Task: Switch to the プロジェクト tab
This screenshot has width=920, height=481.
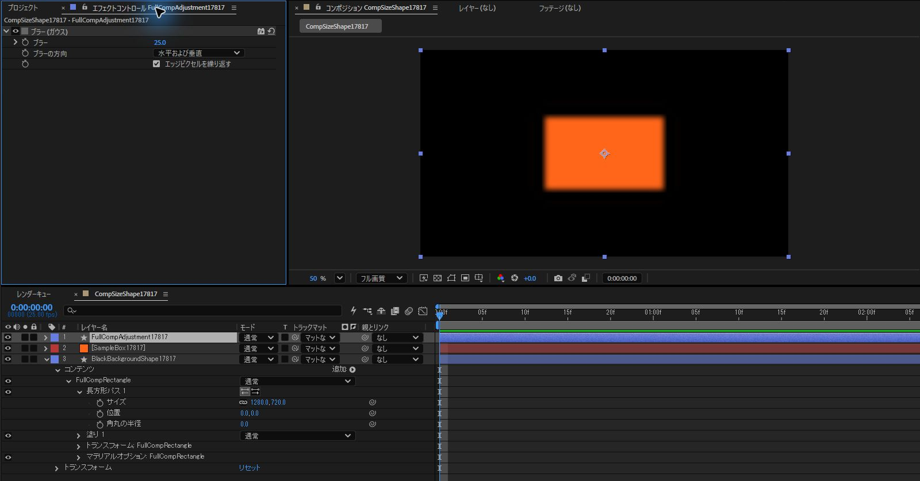Action: click(x=23, y=8)
